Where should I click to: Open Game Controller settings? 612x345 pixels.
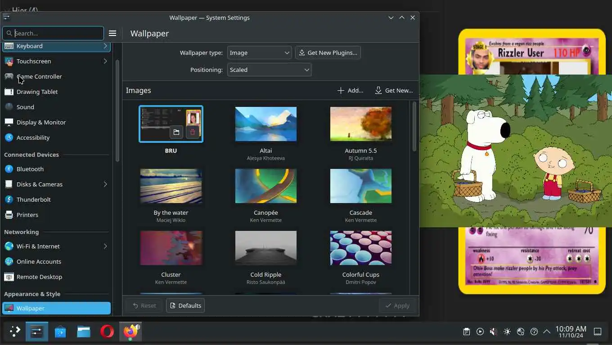[x=56, y=76]
